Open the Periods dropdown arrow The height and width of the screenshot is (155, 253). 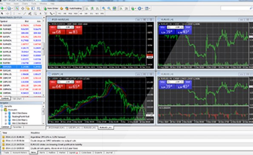pyautogui.click(x=142, y=8)
